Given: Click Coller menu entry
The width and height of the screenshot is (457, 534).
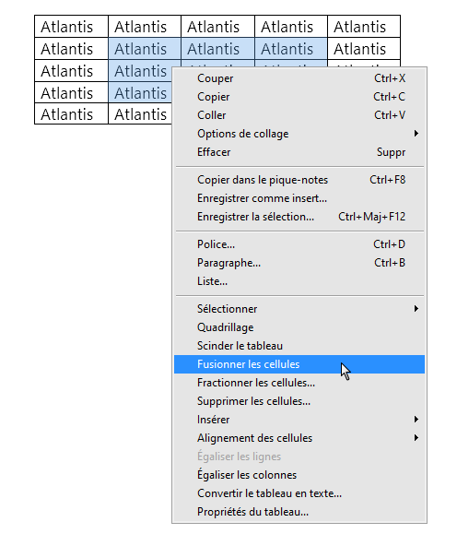Looking at the screenshot, I should (x=299, y=115).
